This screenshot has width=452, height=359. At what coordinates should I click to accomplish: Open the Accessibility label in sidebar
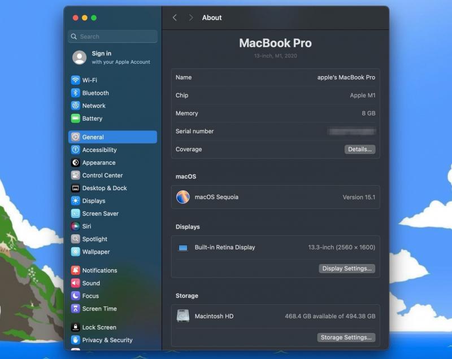point(99,150)
